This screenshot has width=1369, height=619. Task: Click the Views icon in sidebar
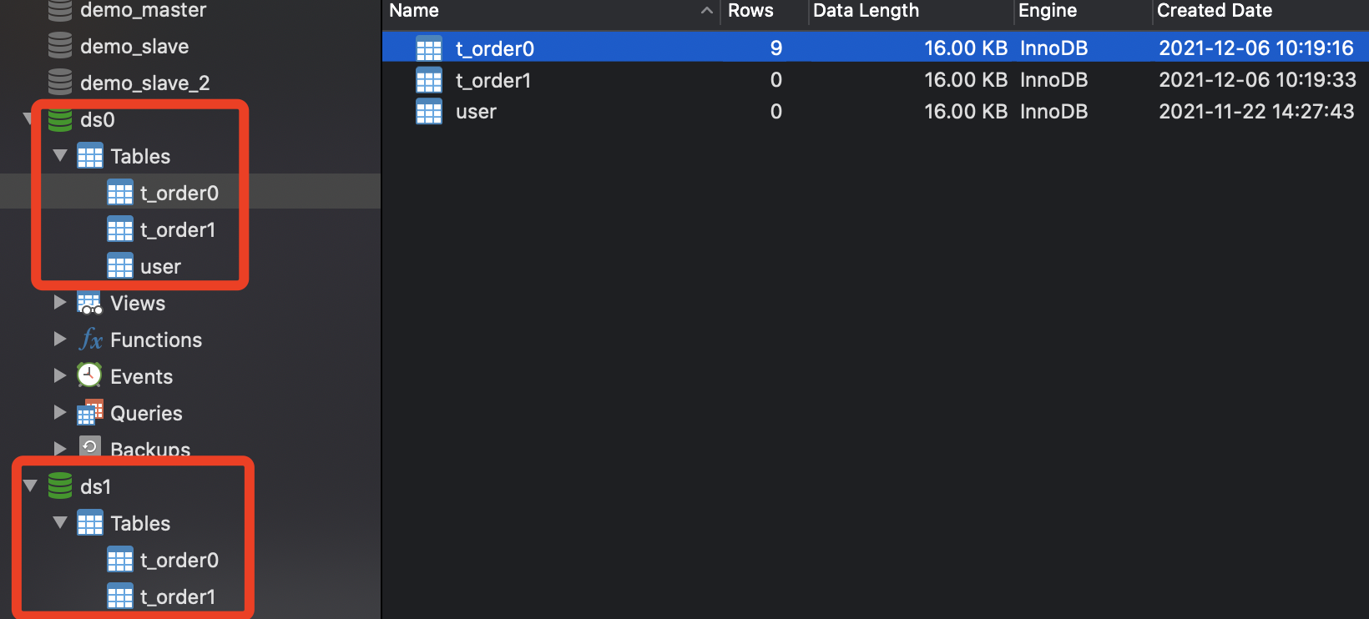[89, 303]
